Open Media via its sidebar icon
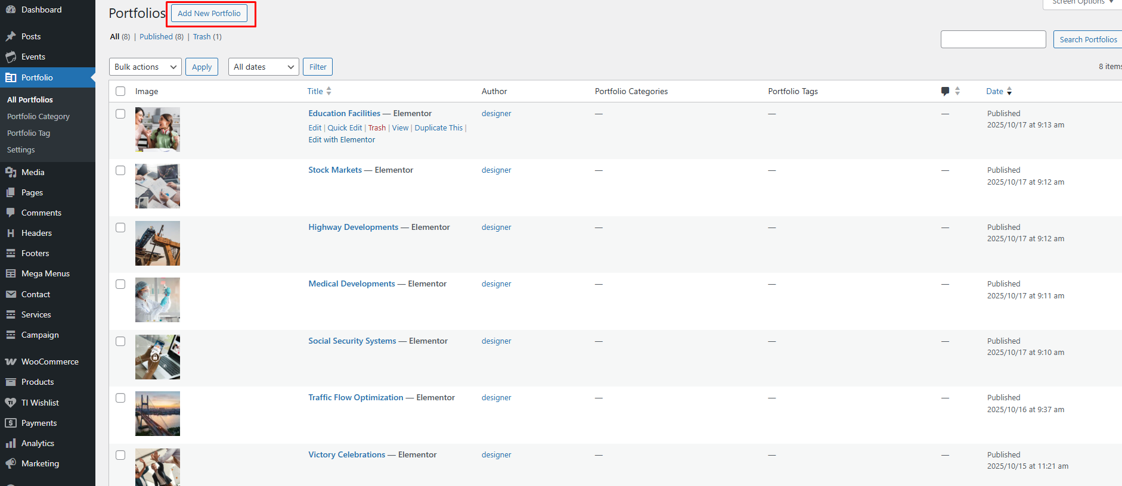 click(x=11, y=172)
